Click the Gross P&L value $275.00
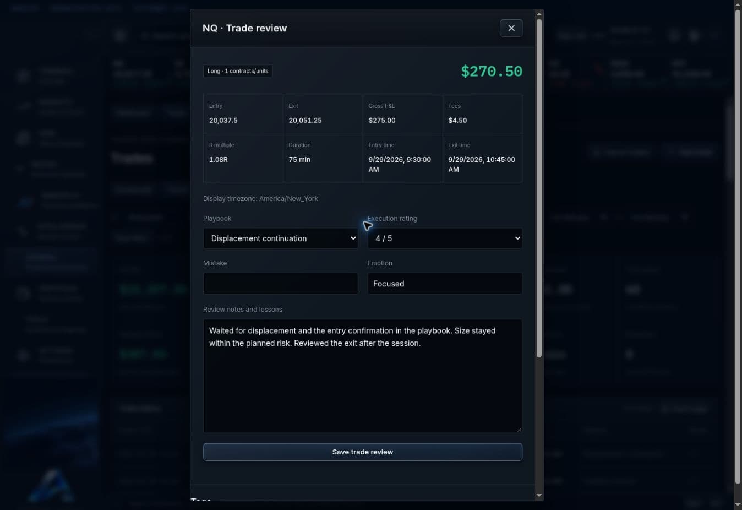Screen dimensions: 742x510 [382, 120]
